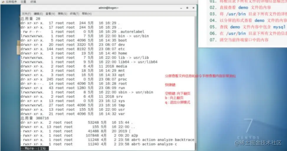Click the terminal title admin@bogon:~

tap(109, 8)
